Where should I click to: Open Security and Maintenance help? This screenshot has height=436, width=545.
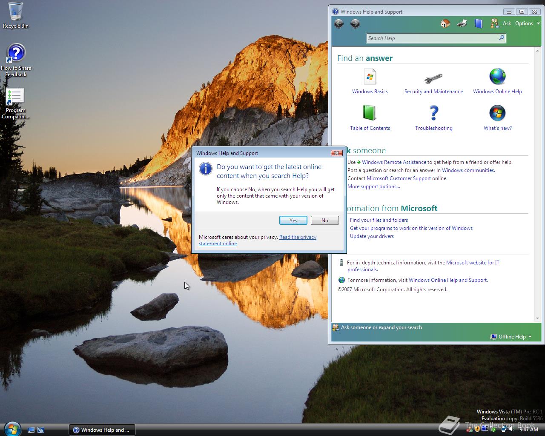(x=433, y=81)
